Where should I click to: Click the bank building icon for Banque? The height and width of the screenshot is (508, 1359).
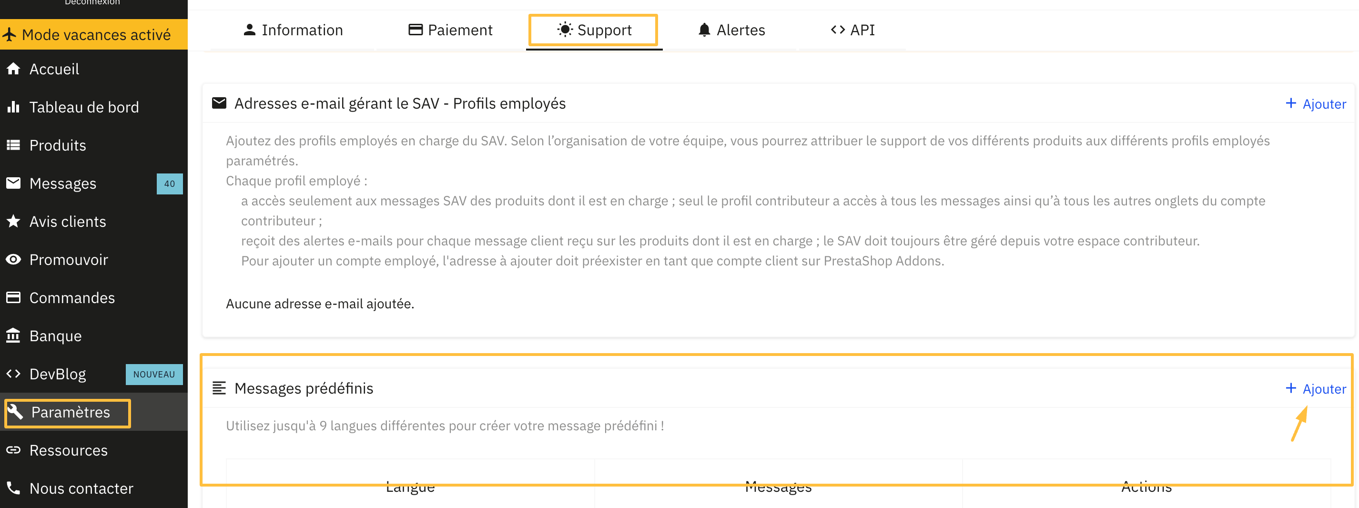(x=13, y=335)
